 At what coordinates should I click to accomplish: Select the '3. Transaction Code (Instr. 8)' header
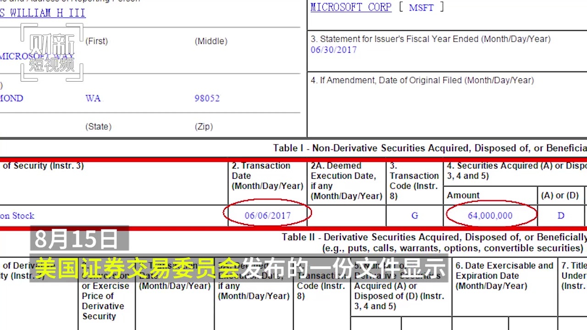tap(414, 181)
